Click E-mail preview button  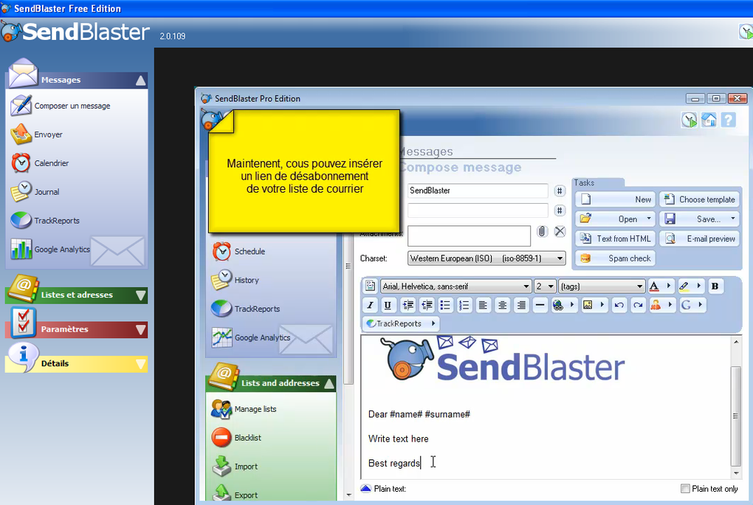pos(699,238)
